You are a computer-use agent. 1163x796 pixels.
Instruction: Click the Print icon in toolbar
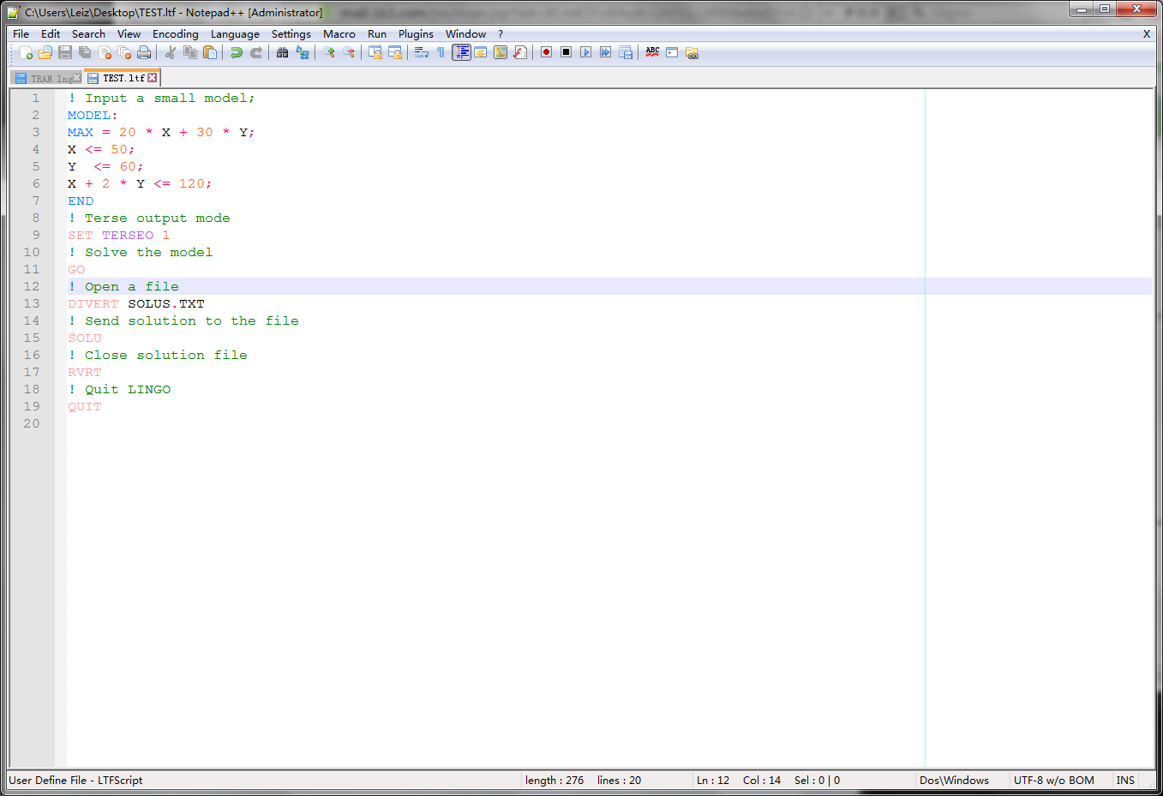coord(144,53)
